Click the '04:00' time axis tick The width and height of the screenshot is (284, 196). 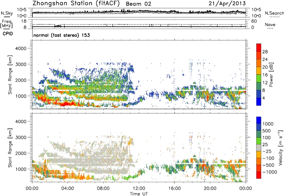pos(68,189)
